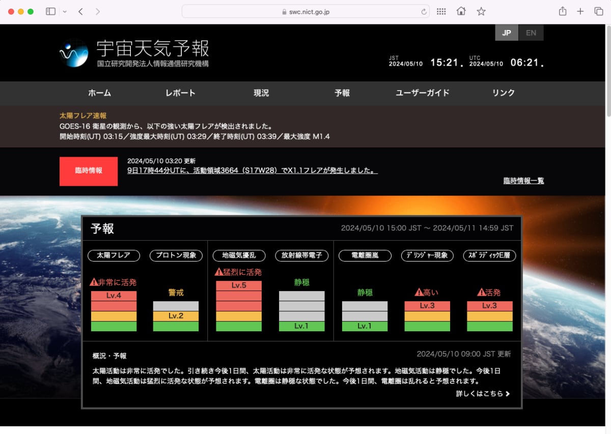
Task: Show the tab overview grid
Action: 599,11
